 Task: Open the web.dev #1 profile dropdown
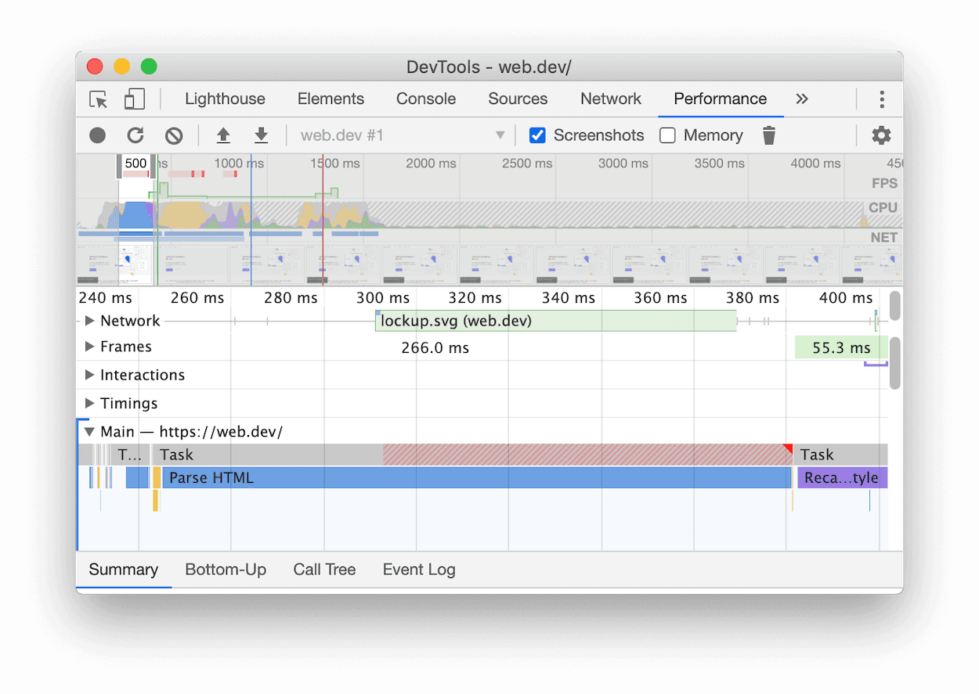point(500,135)
